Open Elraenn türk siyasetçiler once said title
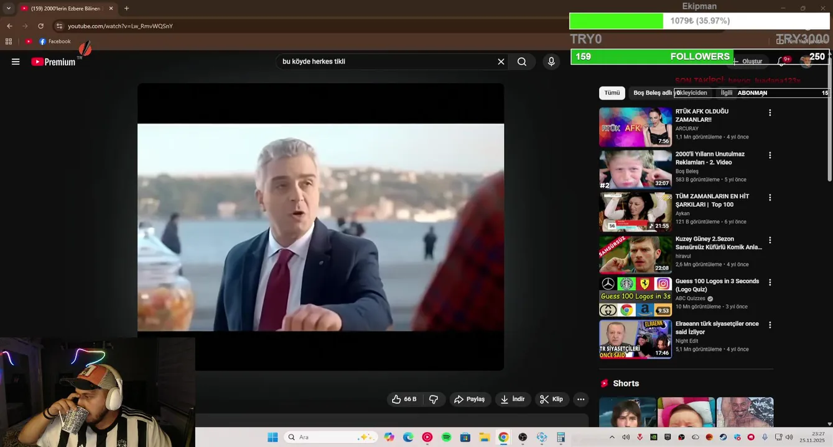Viewport: 833px width, 447px height. pyautogui.click(x=717, y=328)
